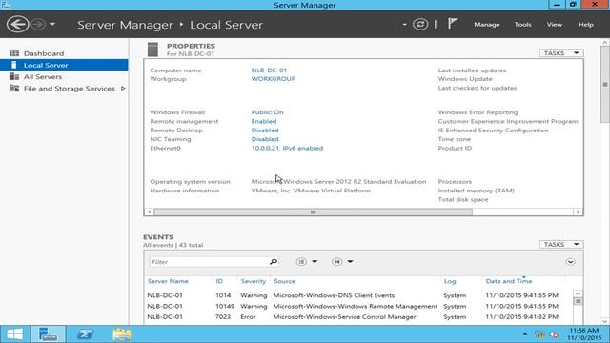The height and width of the screenshot is (343, 610).
Task: Select event 1014 DNS Client Events row
Action: coord(358,295)
